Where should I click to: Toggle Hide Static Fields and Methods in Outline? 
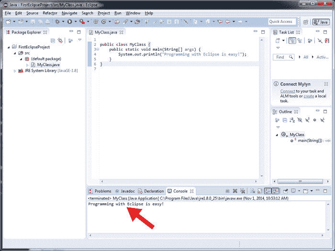pyautogui.click(x=307, y=120)
